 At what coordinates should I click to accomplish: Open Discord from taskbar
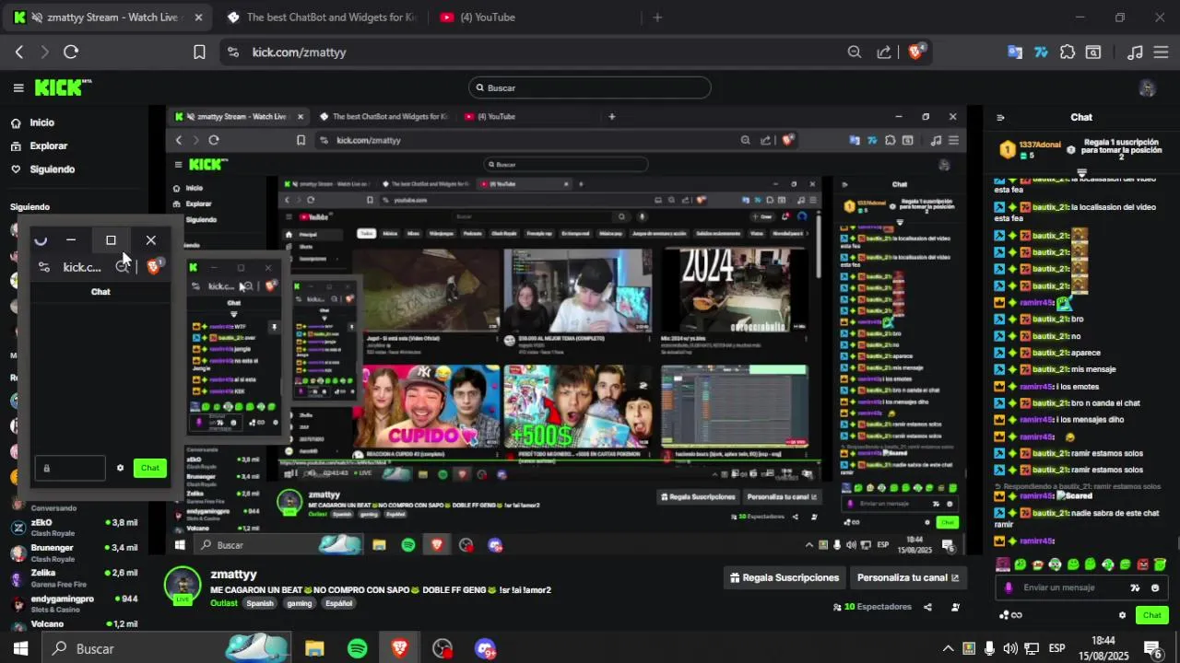pos(485,648)
